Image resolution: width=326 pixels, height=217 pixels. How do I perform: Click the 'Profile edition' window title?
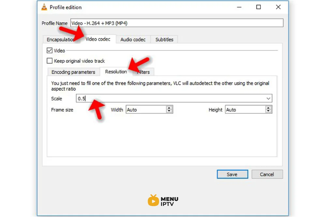coord(66,7)
